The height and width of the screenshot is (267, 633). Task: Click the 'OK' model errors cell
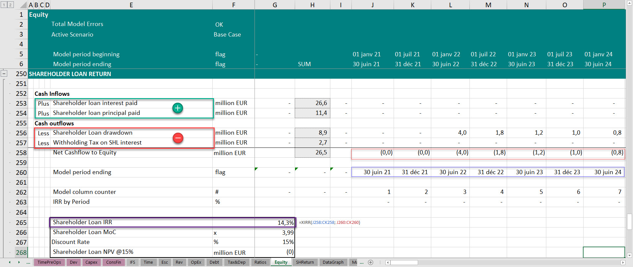(219, 25)
